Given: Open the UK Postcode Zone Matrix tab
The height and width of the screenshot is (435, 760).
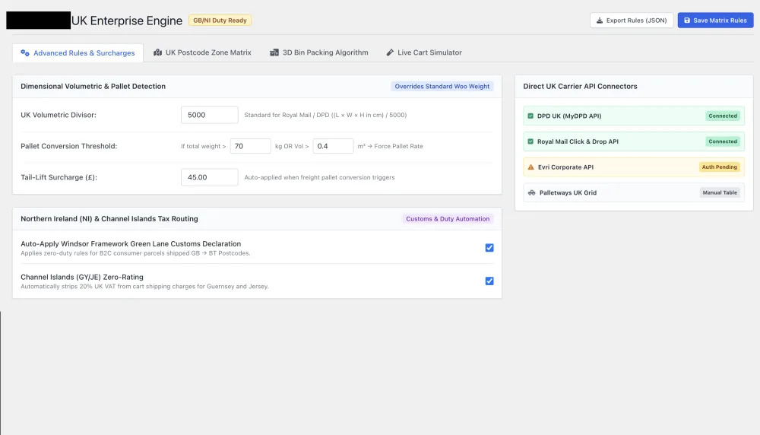Looking at the screenshot, I should pos(203,52).
